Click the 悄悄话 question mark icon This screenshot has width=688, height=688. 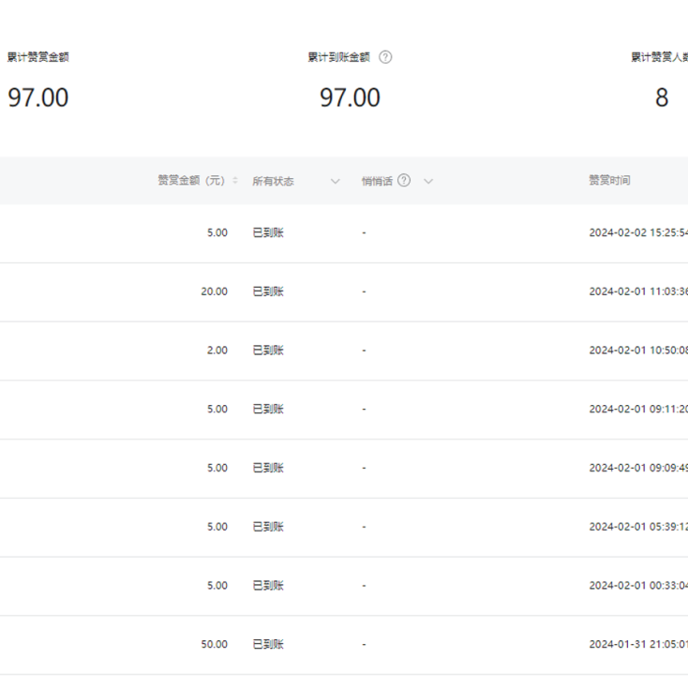point(404,181)
